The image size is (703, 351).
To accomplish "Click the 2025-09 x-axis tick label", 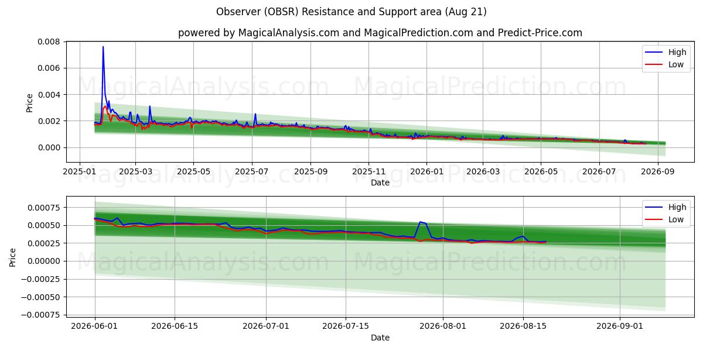I will click(x=310, y=172).
